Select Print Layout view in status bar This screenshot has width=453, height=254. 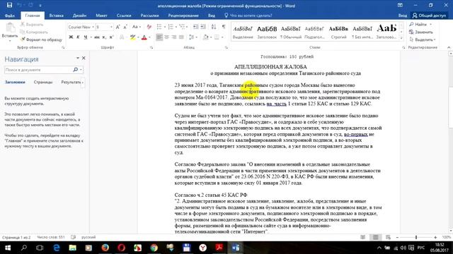[376, 237]
